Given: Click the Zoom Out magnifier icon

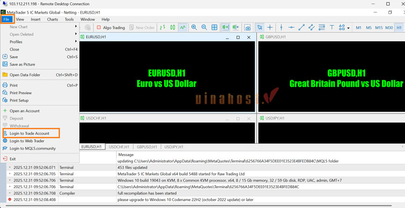Looking at the screenshot, I should (204, 28).
